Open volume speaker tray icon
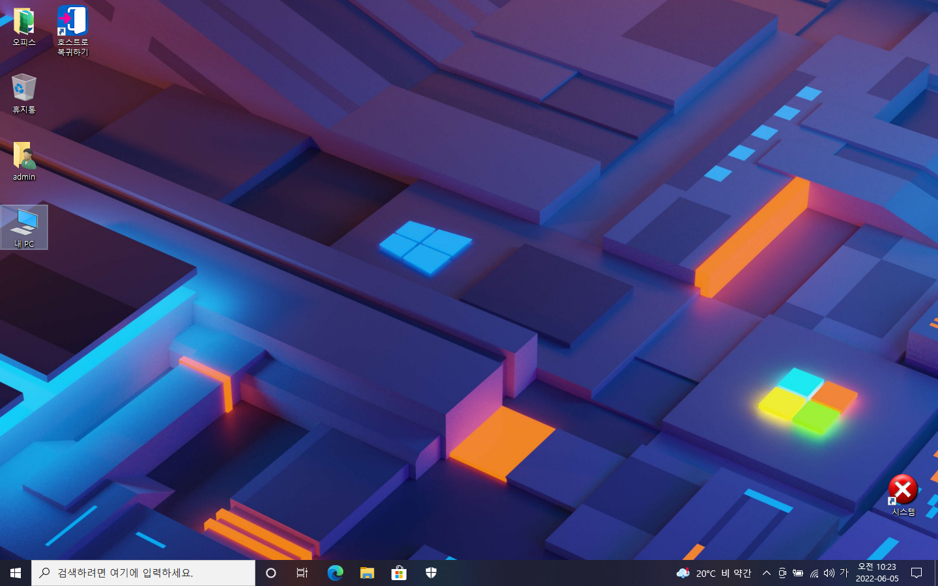 tap(829, 573)
